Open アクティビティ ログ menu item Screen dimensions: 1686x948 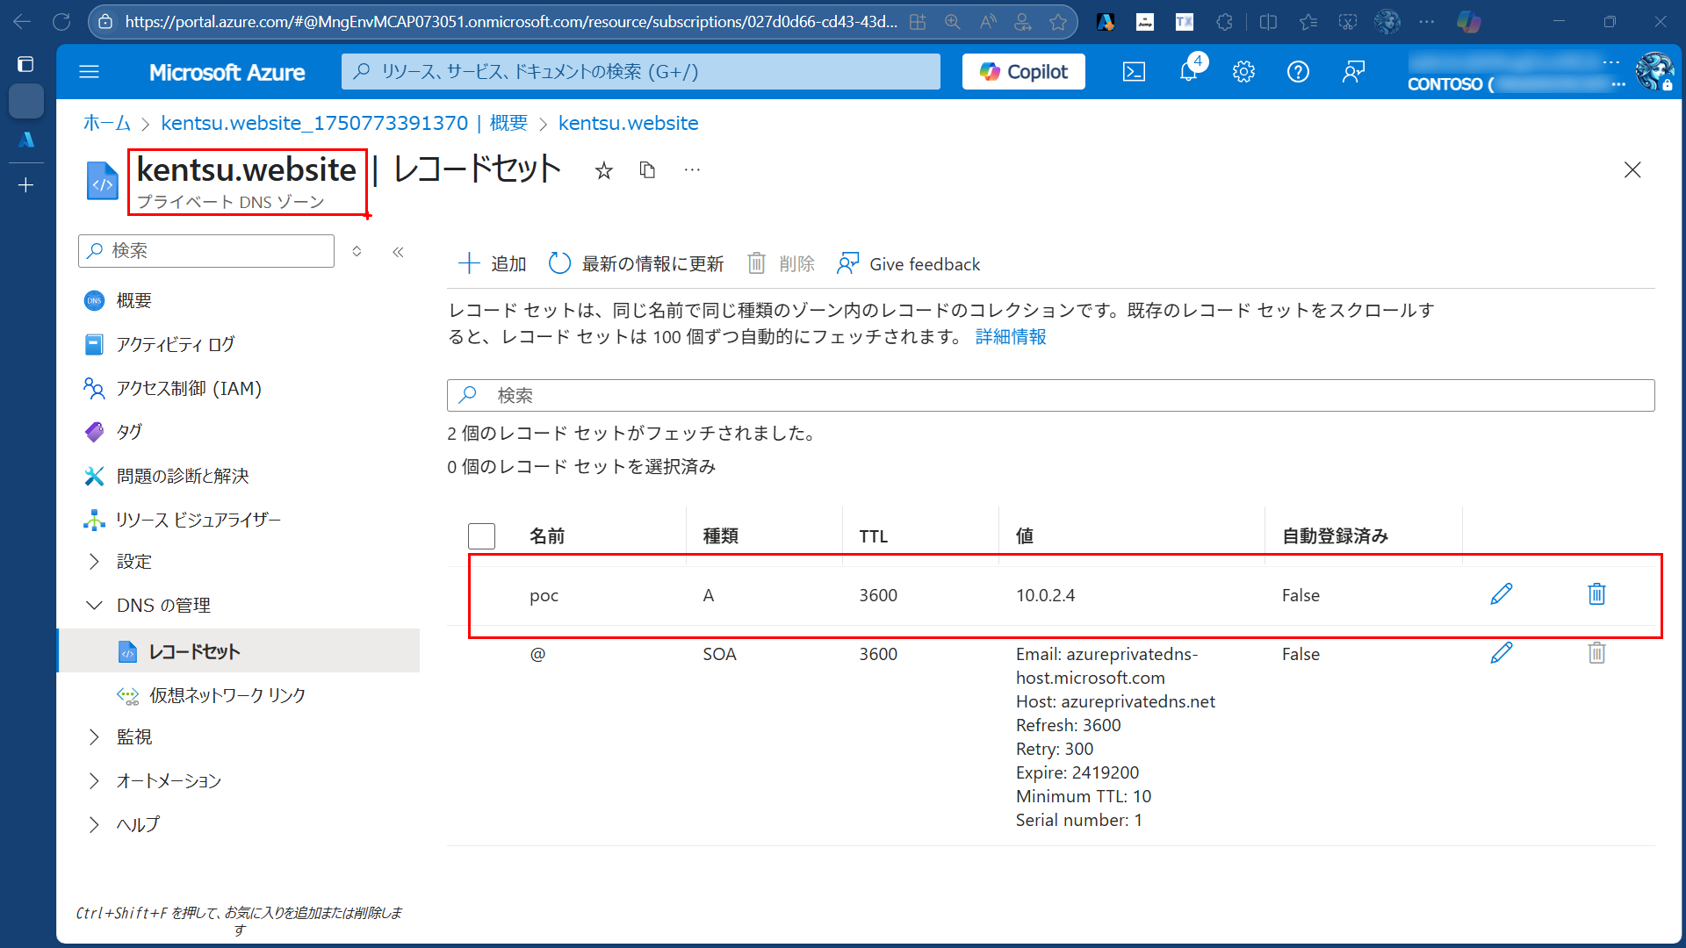(176, 345)
